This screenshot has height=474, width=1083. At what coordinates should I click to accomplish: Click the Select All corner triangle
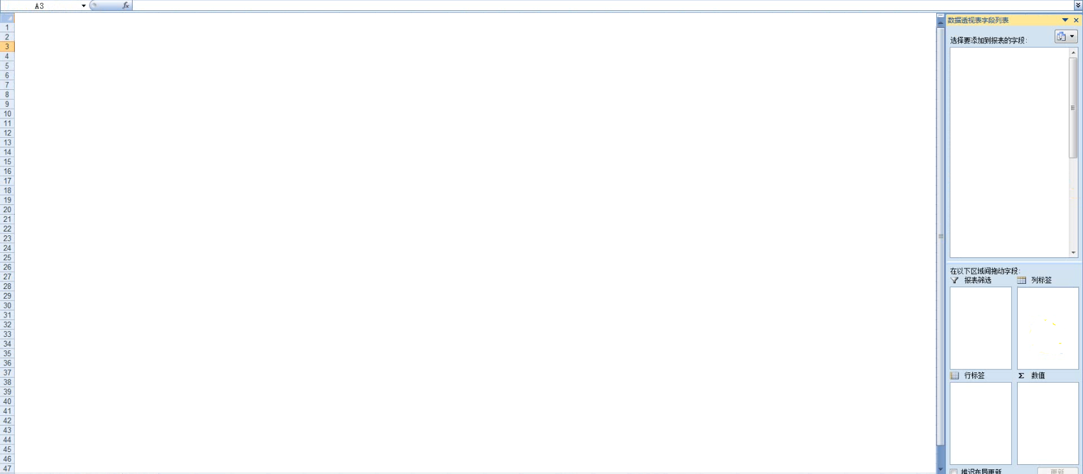coord(7,18)
